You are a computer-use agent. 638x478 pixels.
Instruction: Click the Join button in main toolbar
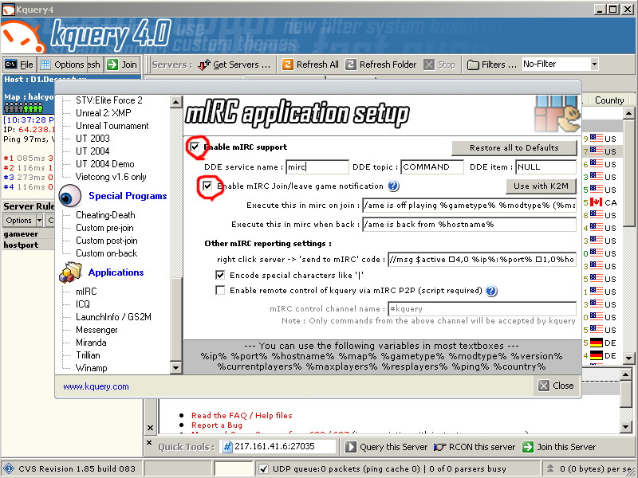(x=123, y=65)
